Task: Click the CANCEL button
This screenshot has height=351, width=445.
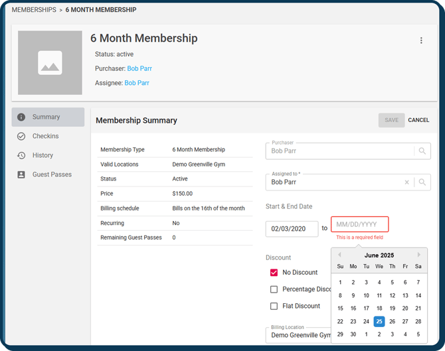Action: pyautogui.click(x=418, y=120)
